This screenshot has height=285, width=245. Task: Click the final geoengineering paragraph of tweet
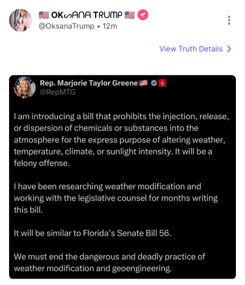tap(109, 262)
